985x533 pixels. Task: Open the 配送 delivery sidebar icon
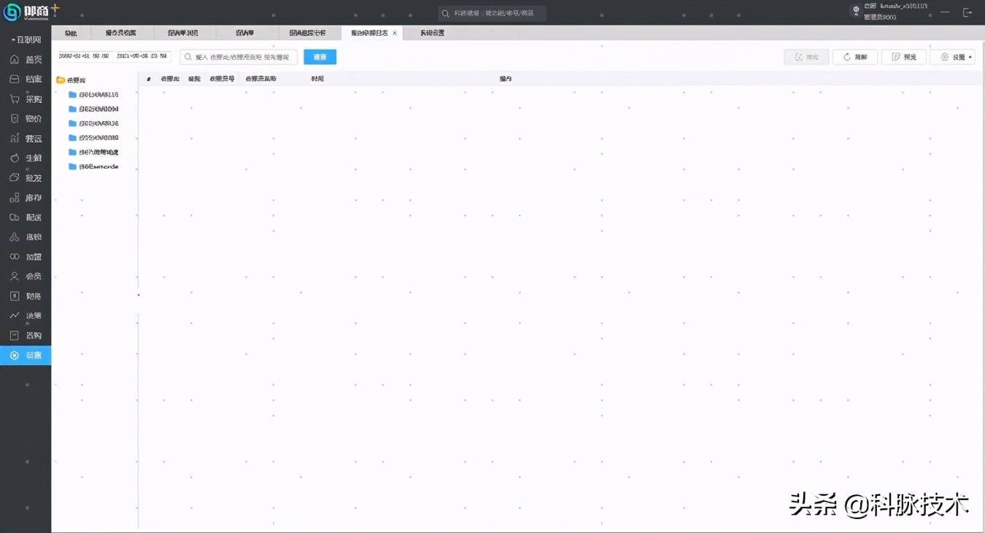coord(14,218)
